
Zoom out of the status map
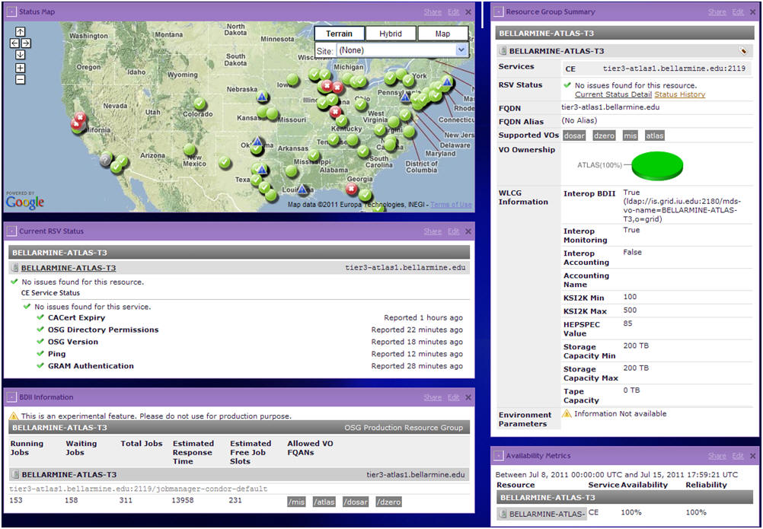click(20, 79)
